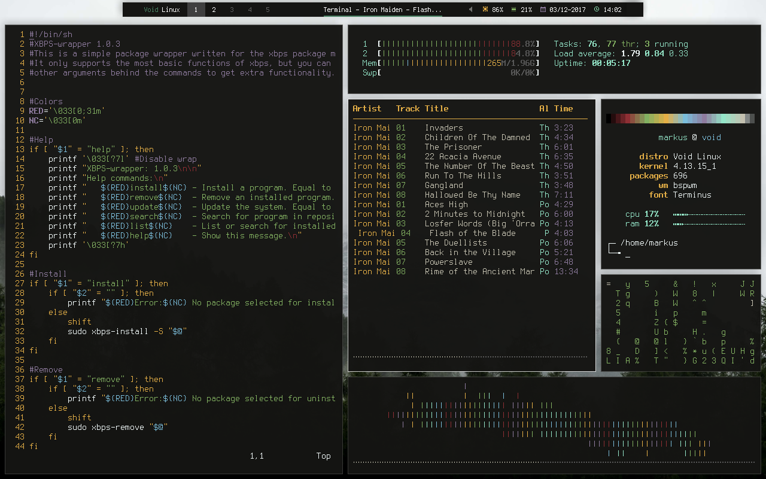Switch to workspace 2
766x479 pixels.
click(214, 10)
